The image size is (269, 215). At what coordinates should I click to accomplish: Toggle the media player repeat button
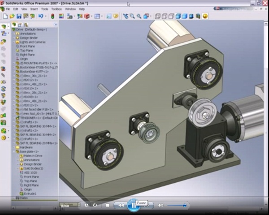(x=95, y=205)
